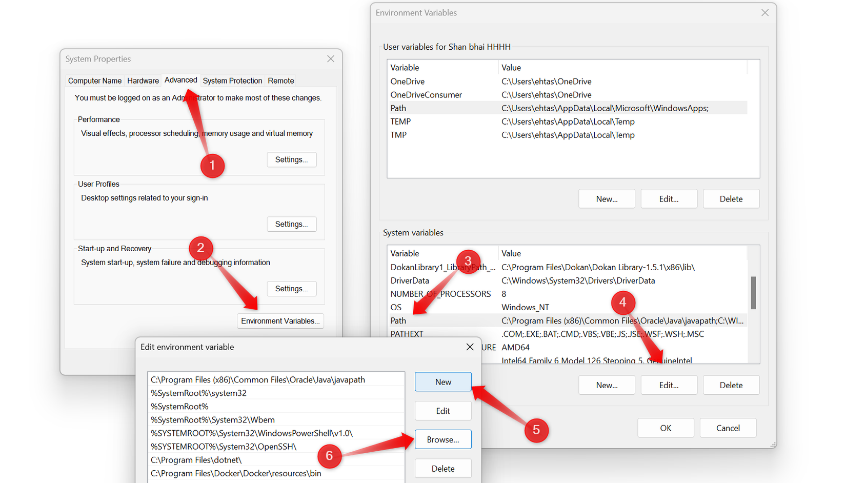The height and width of the screenshot is (483, 846).
Task: Open the Environment Variables dialog
Action: coord(280,320)
